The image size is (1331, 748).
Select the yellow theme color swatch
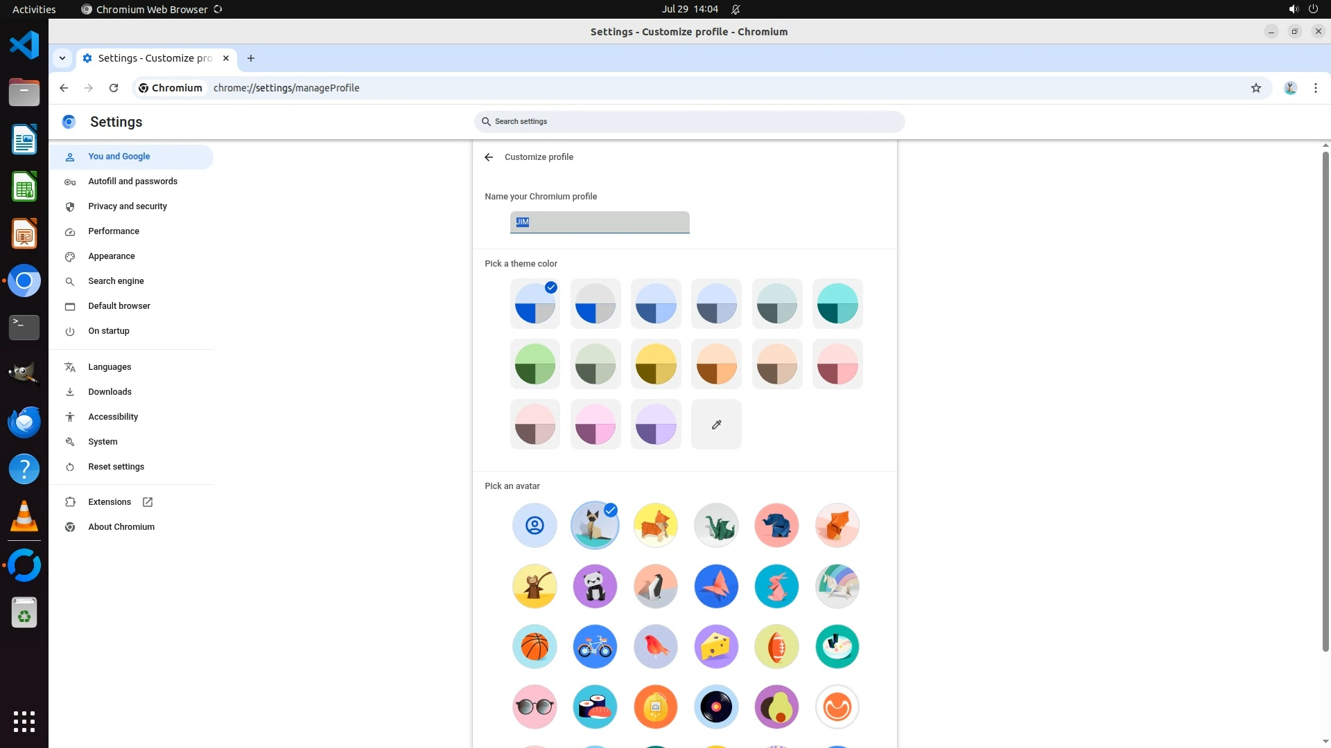coord(655,364)
